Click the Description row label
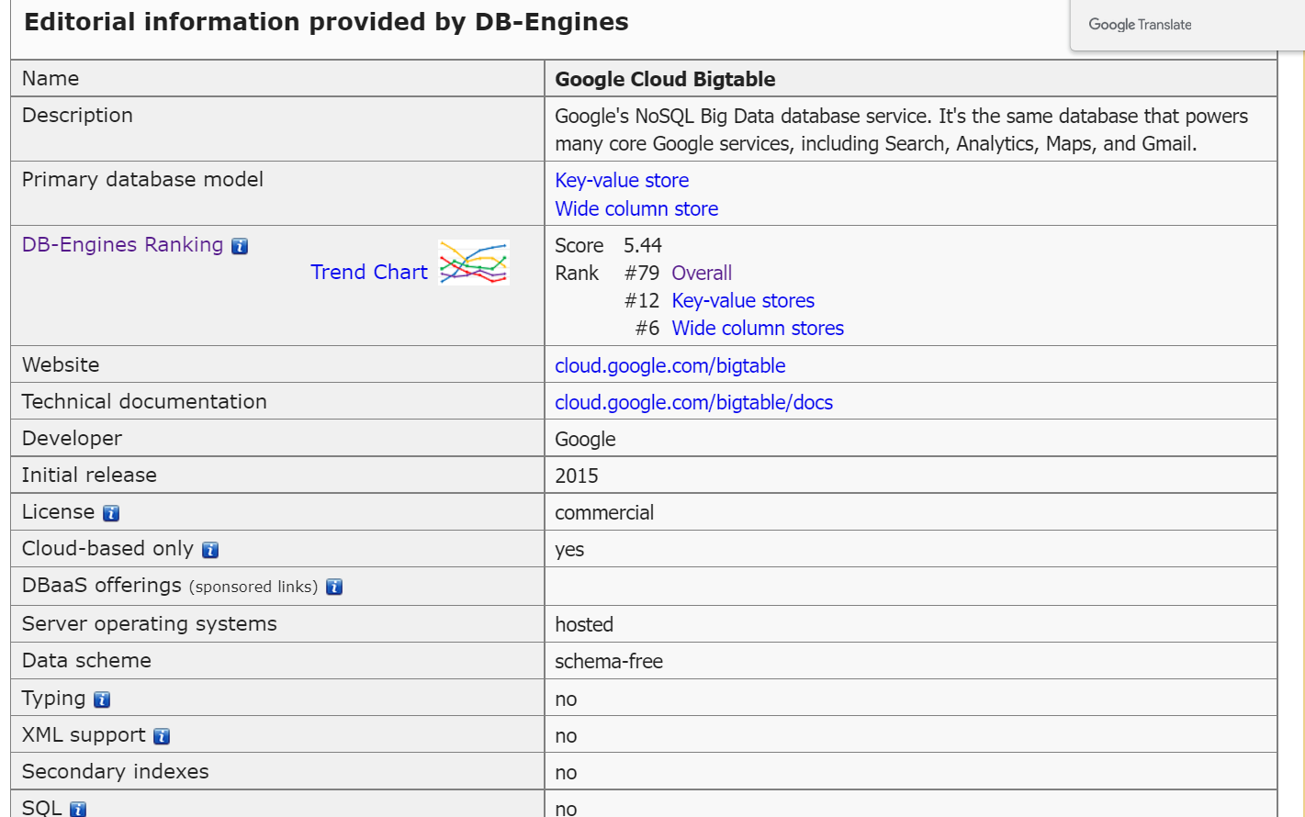 click(x=77, y=115)
